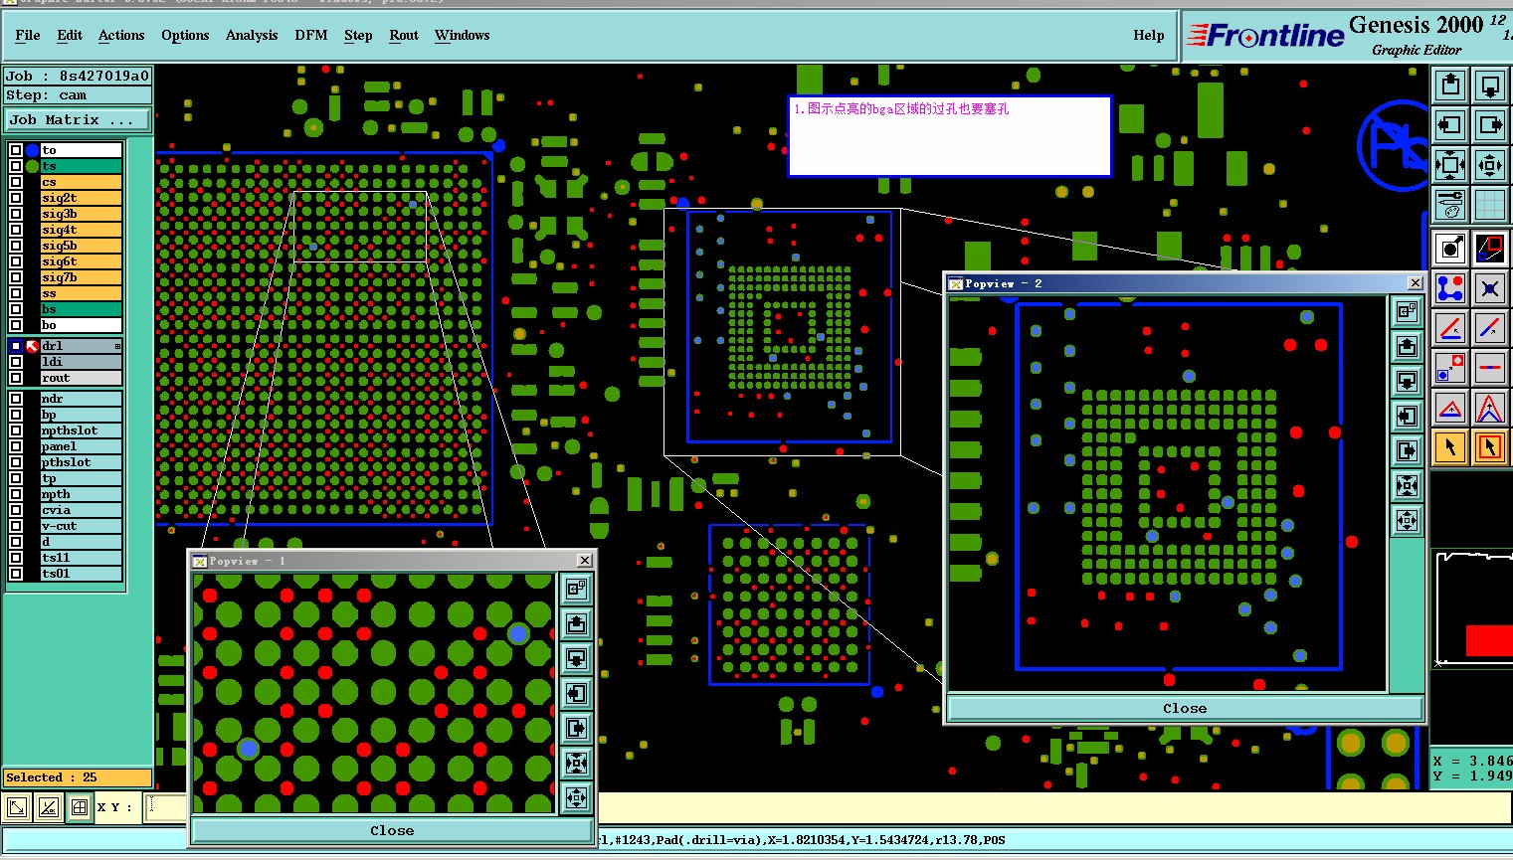Click the pan up icon in Popview 2
Image resolution: width=1513 pixels, height=860 pixels.
click(1407, 346)
